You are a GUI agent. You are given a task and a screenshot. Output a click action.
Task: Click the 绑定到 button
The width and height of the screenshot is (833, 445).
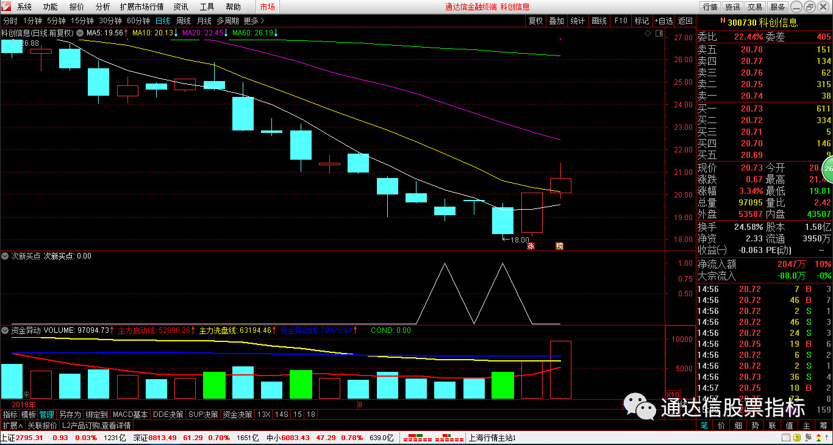(96, 415)
